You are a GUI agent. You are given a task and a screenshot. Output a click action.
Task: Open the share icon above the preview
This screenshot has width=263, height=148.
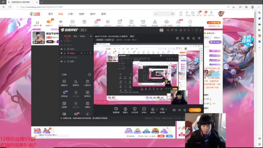(x=199, y=38)
